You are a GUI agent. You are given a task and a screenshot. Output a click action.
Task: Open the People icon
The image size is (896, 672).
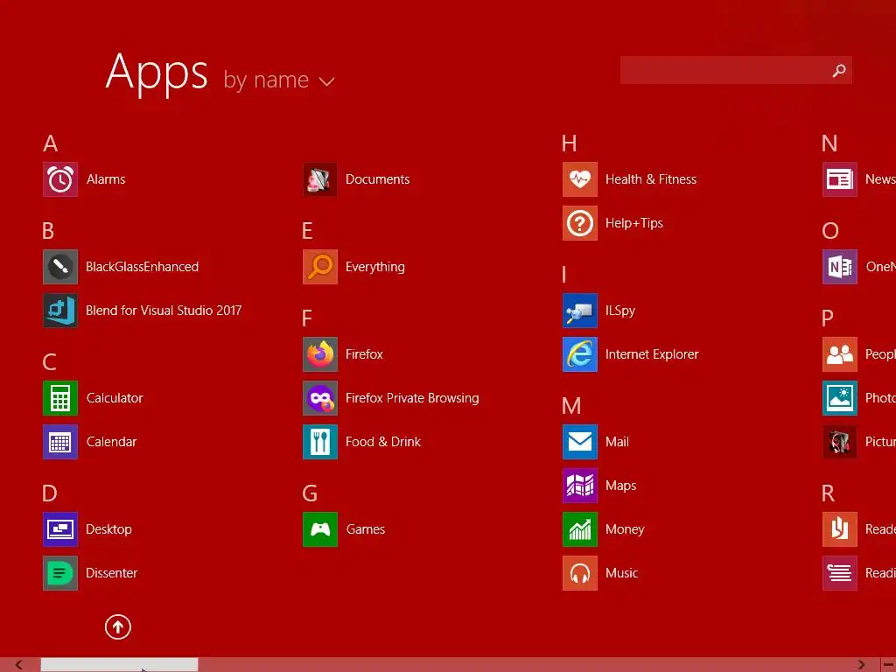coord(840,354)
